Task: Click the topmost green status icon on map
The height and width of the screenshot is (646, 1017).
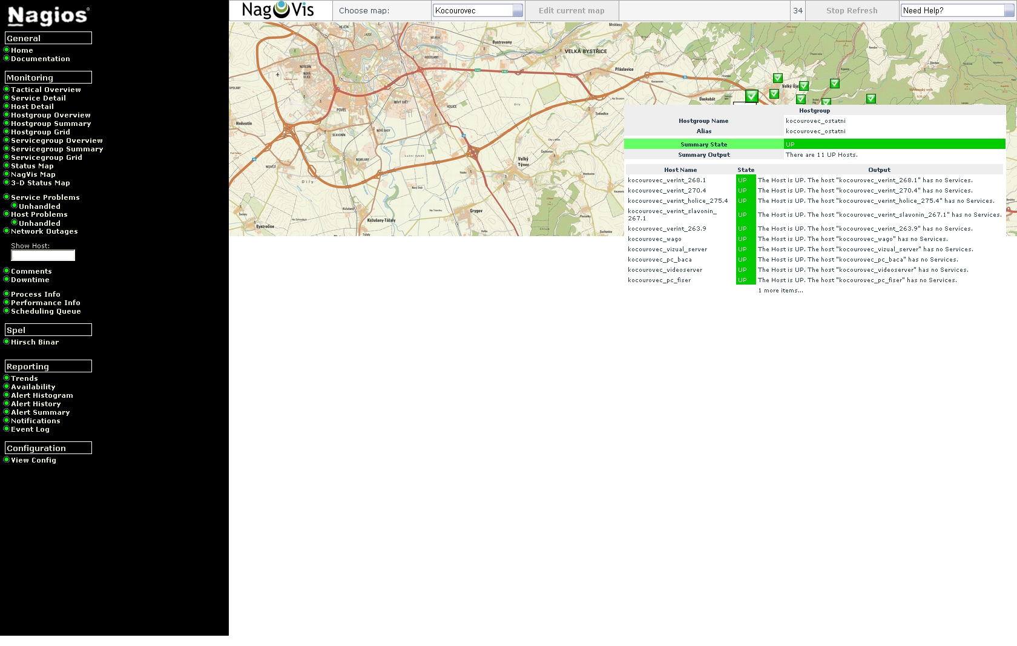Action: click(778, 78)
